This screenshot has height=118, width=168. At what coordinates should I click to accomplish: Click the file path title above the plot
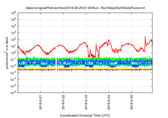(85, 8)
